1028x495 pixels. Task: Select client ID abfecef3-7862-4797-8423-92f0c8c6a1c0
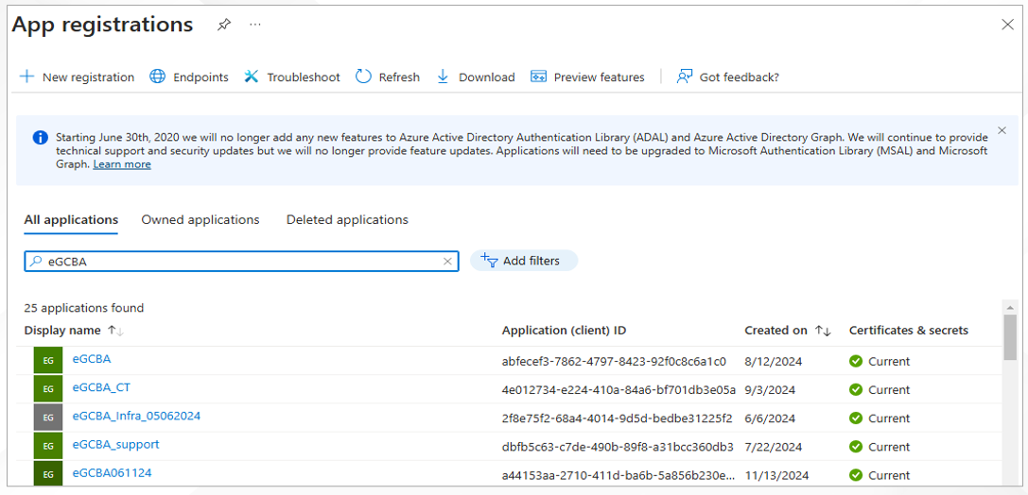614,362
